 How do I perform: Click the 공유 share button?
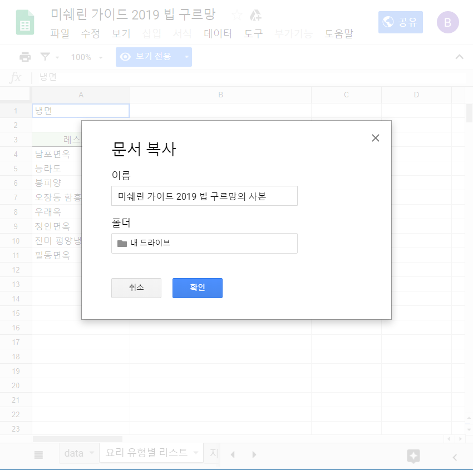point(400,22)
